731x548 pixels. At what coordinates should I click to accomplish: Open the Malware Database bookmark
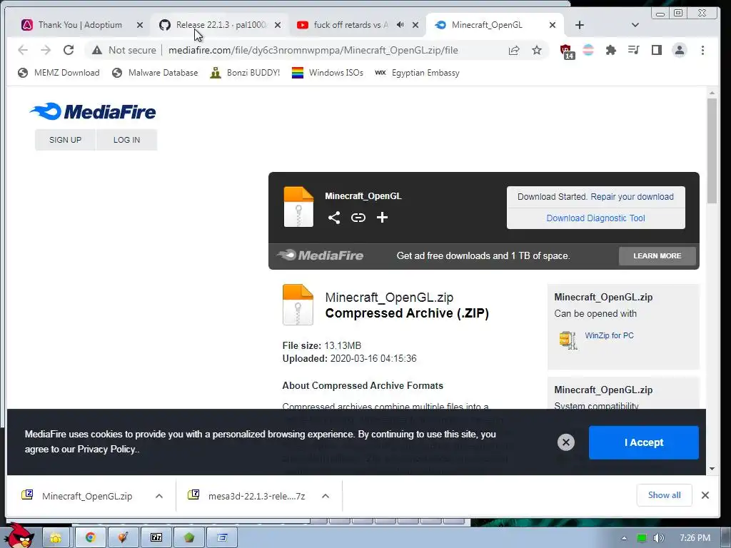pos(155,73)
